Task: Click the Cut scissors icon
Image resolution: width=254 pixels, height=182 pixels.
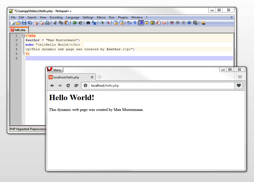Action: pos(55,23)
